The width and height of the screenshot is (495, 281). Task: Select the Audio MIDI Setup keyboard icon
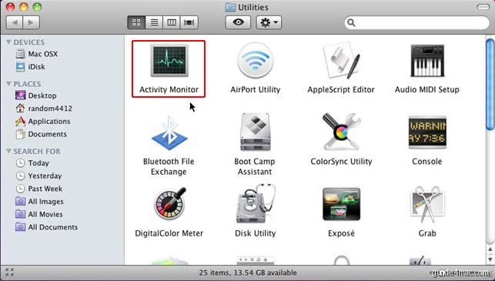[427, 61]
